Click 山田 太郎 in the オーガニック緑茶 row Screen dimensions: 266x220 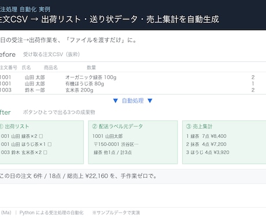pyautogui.click(x=35, y=78)
